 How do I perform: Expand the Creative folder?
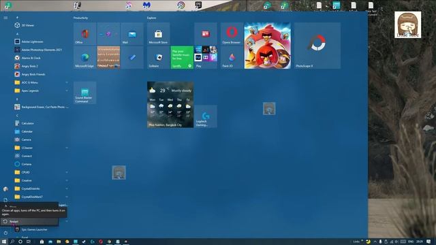[40, 180]
